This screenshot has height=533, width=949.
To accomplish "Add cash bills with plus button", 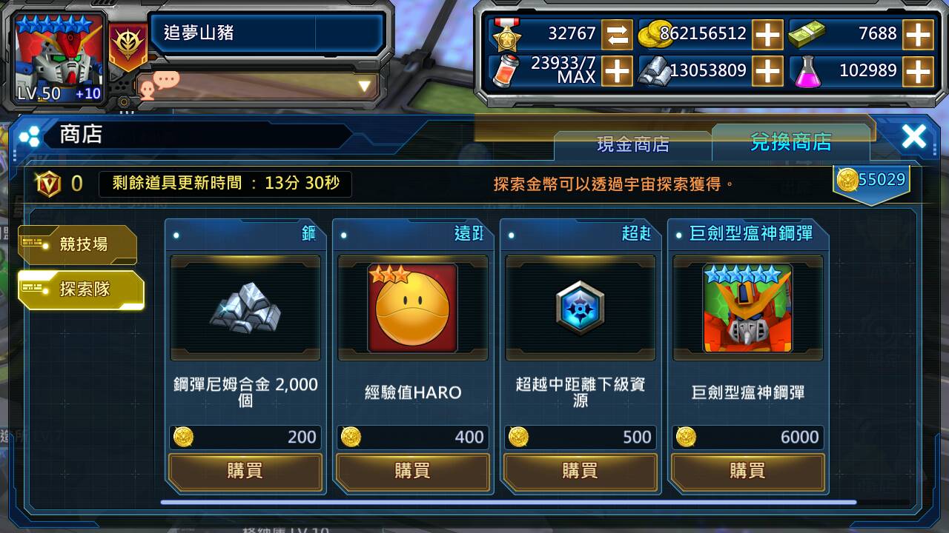I will [918, 34].
